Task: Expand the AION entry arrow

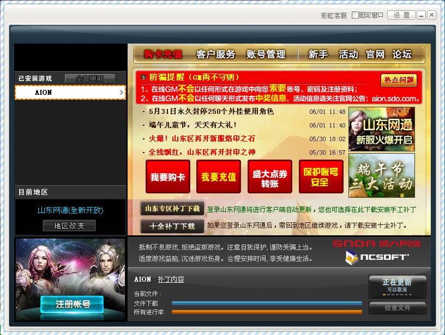Action: (x=122, y=93)
